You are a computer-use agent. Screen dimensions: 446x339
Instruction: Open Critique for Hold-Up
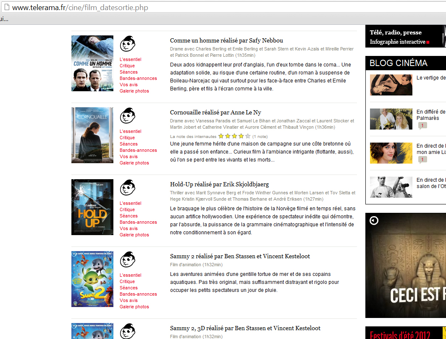coord(127,209)
